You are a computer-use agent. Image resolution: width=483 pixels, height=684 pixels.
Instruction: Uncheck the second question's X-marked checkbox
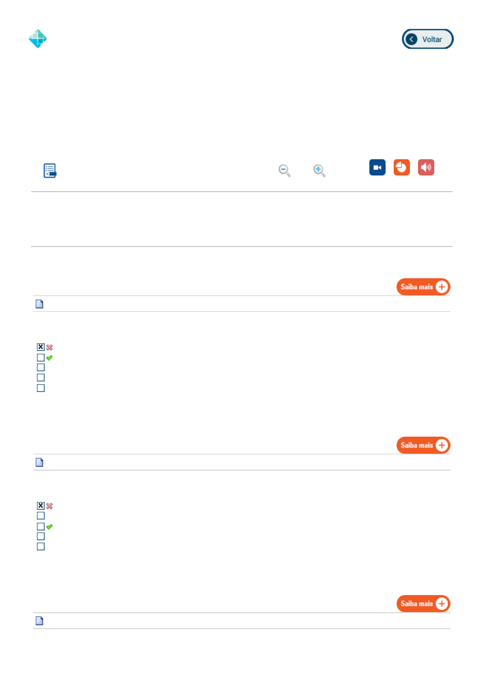41,506
